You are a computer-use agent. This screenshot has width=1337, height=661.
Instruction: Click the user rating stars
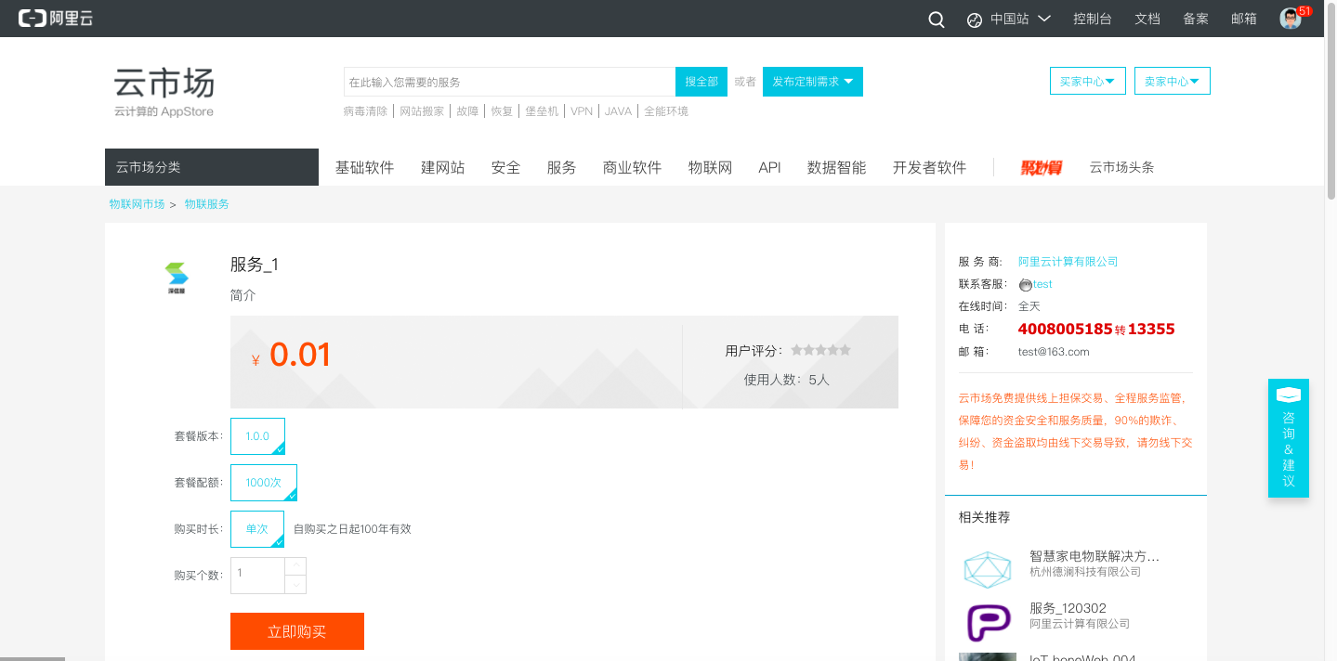tap(820, 350)
